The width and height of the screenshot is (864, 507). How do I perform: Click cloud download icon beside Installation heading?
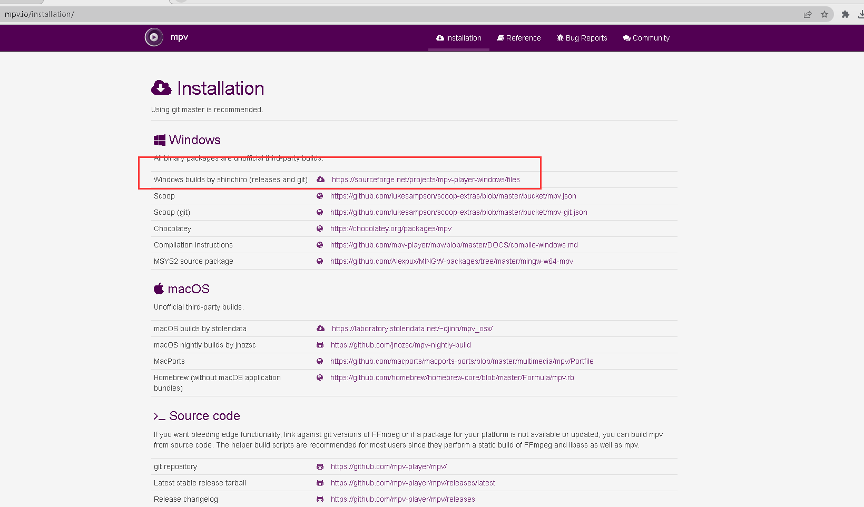(161, 88)
